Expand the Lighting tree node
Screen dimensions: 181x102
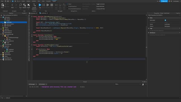(x=1, y=29)
